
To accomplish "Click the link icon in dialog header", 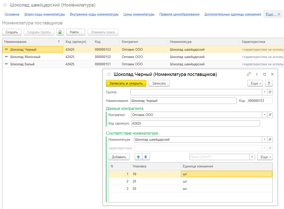I will tap(249, 74).
